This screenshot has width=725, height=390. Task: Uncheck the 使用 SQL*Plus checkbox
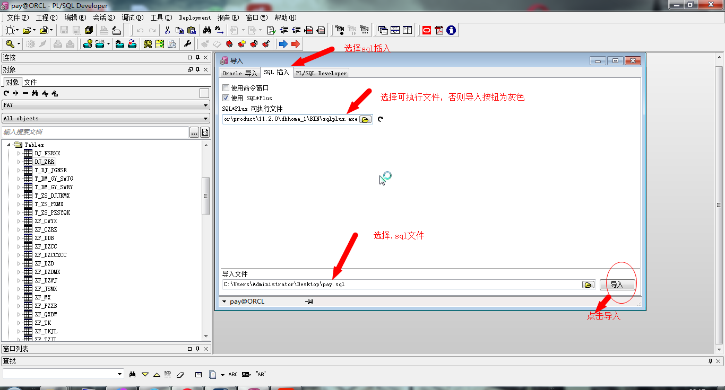tap(226, 98)
